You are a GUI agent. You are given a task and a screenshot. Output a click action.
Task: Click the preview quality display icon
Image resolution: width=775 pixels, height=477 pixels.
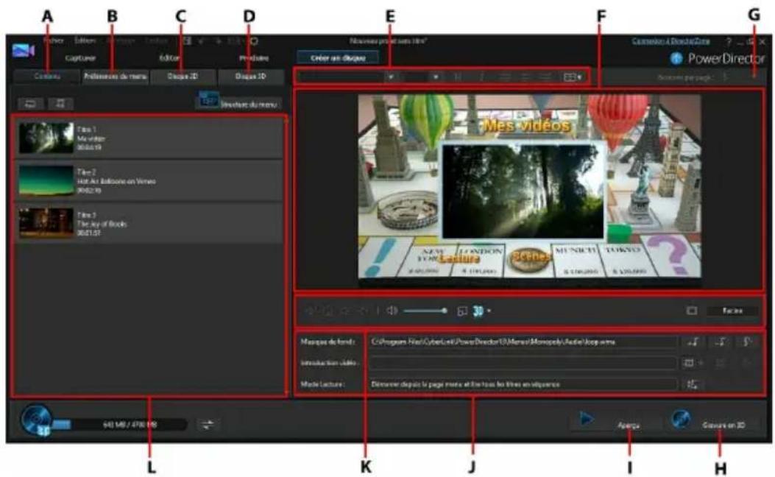(x=461, y=311)
